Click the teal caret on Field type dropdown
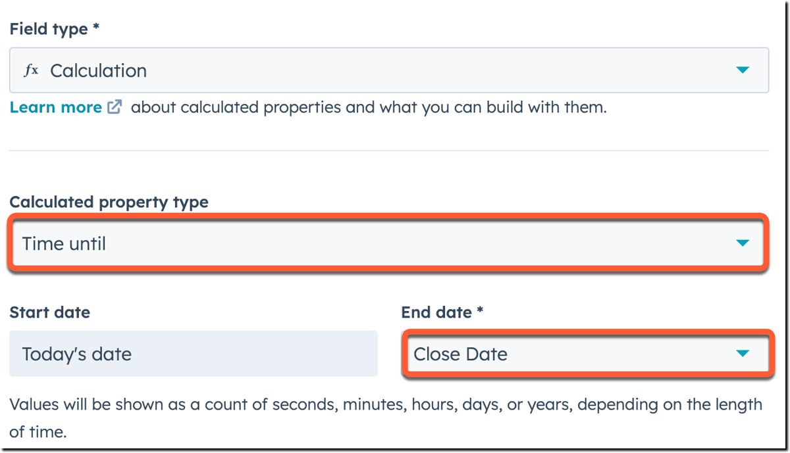Screen dimensions: 790x453 click(744, 70)
